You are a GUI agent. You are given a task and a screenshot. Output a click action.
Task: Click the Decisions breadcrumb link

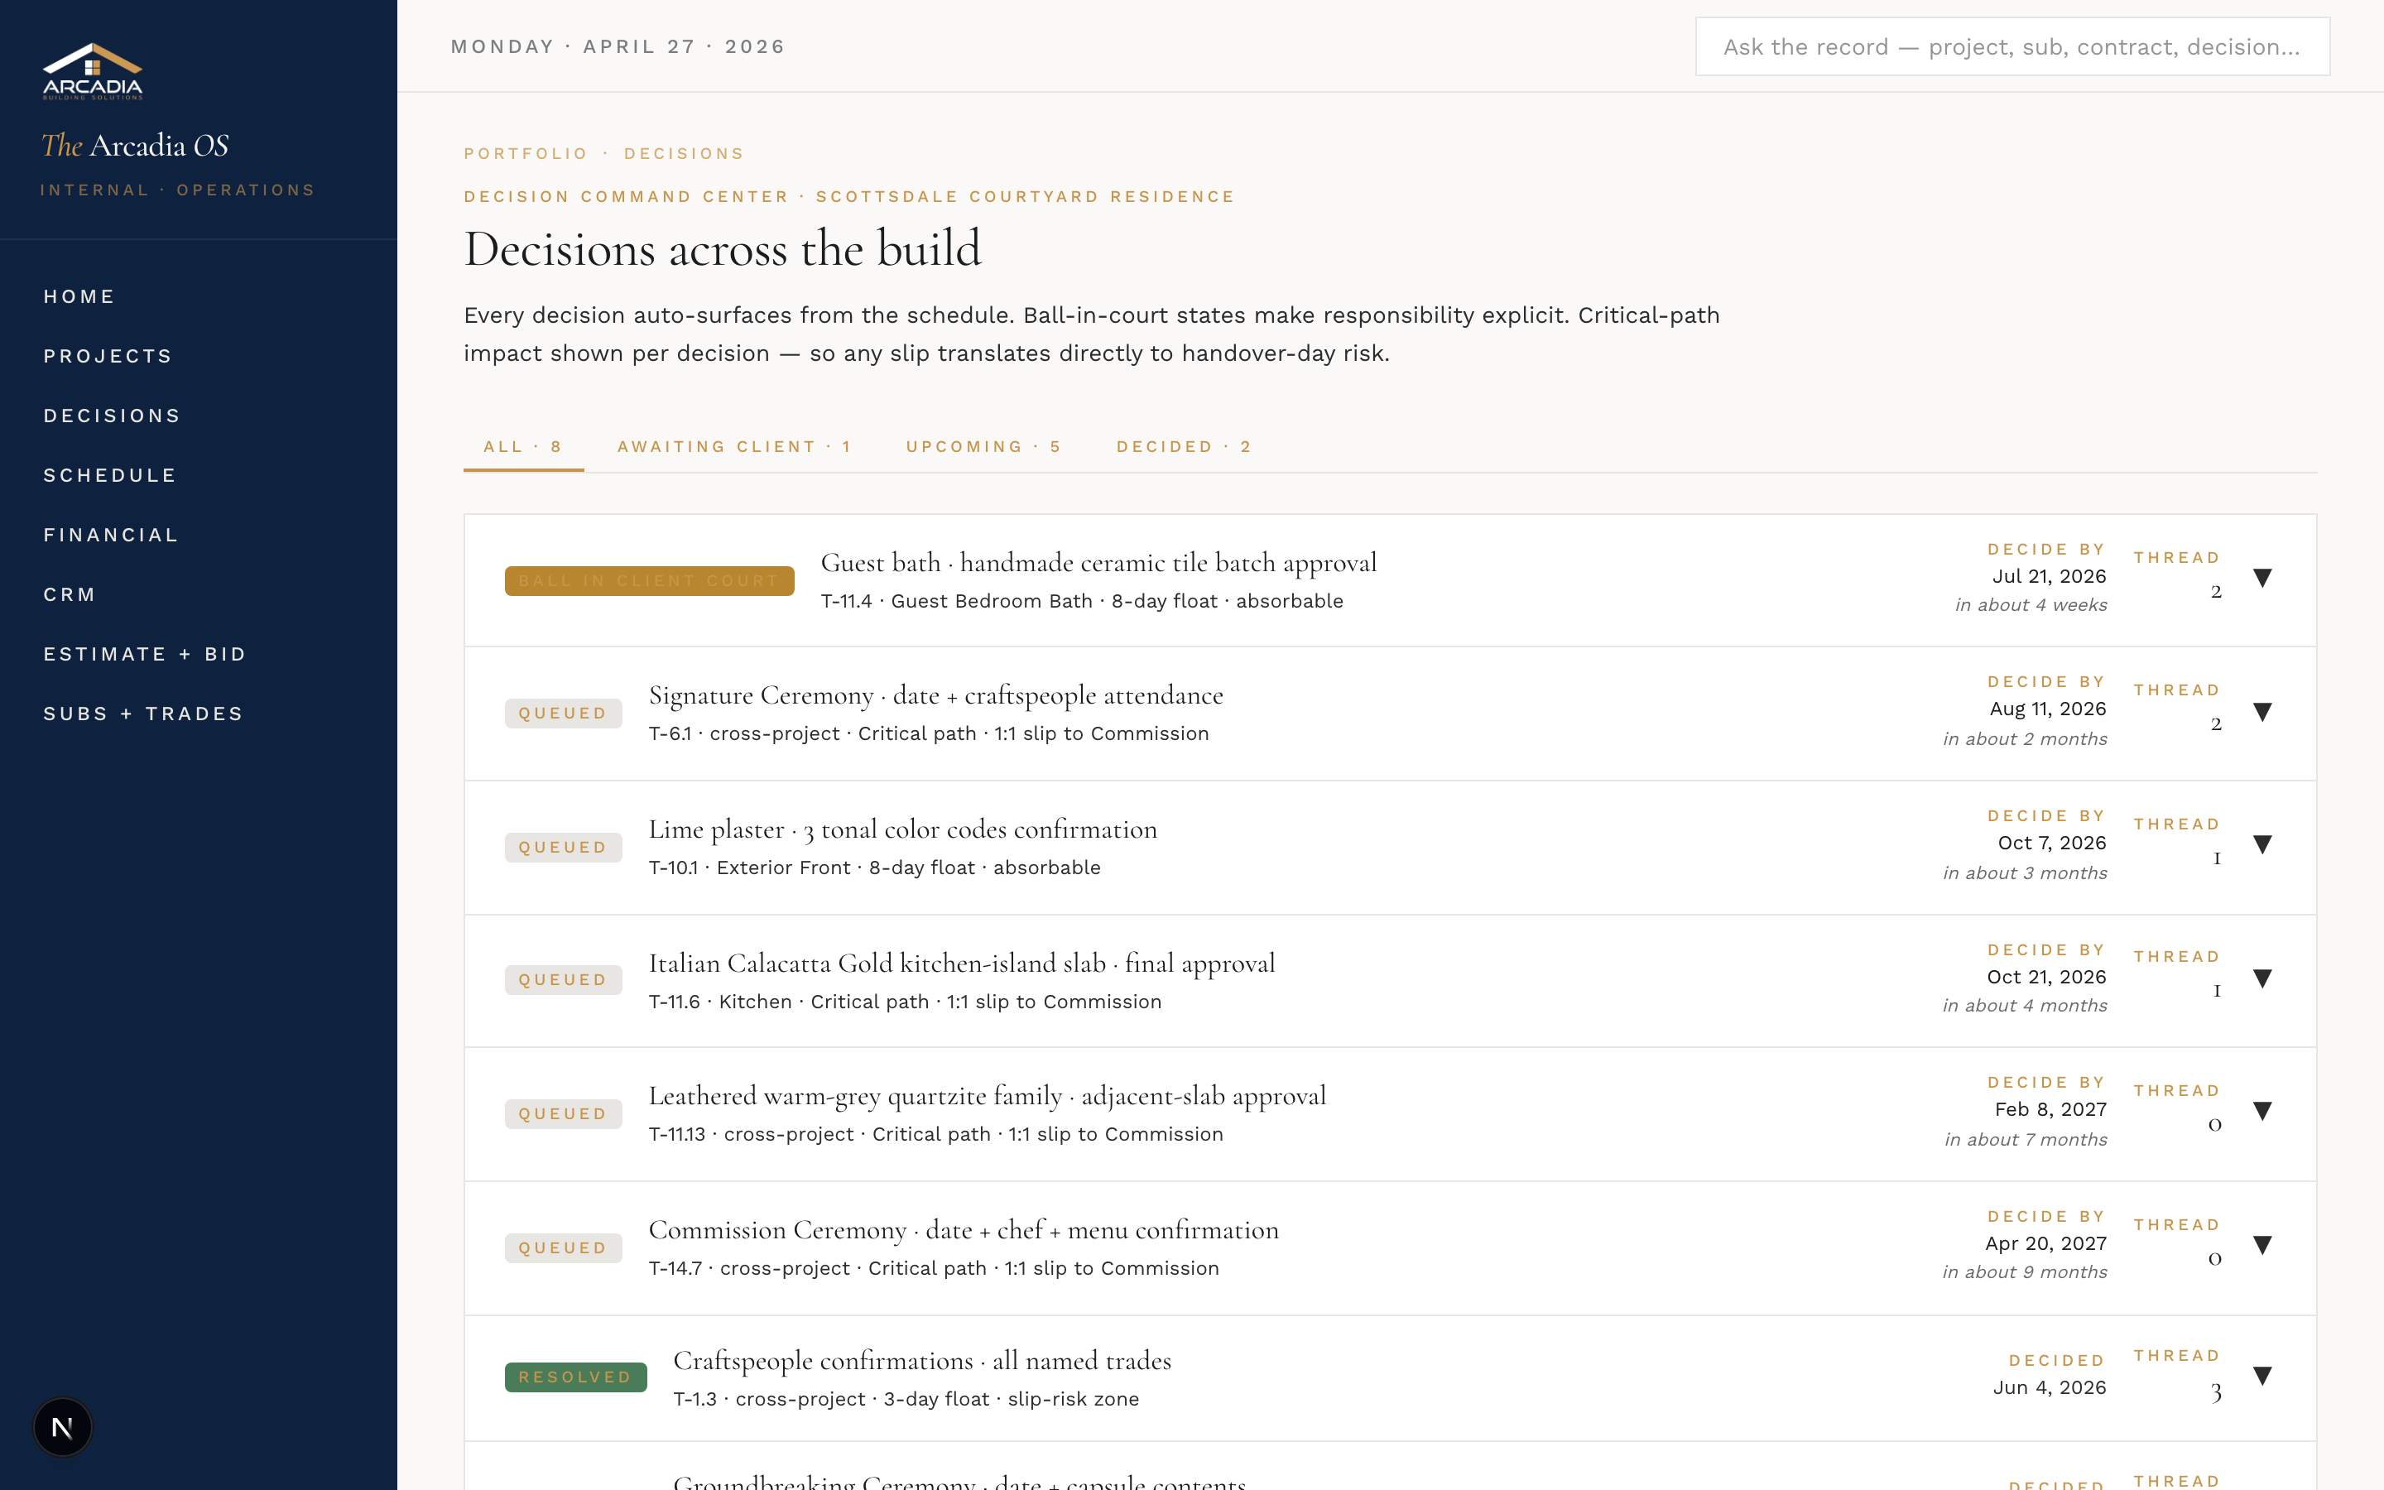click(x=685, y=154)
